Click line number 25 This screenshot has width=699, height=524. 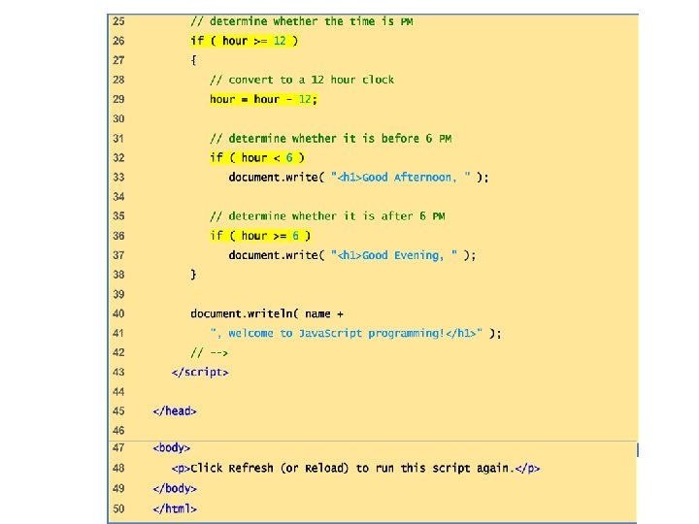coord(118,21)
